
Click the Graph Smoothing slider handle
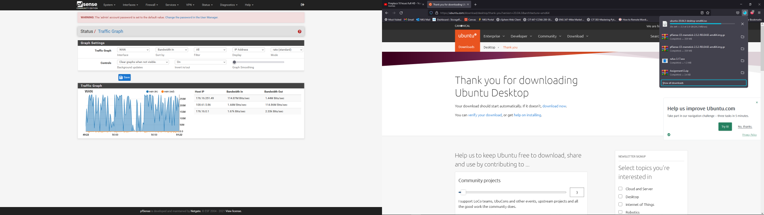coord(234,62)
